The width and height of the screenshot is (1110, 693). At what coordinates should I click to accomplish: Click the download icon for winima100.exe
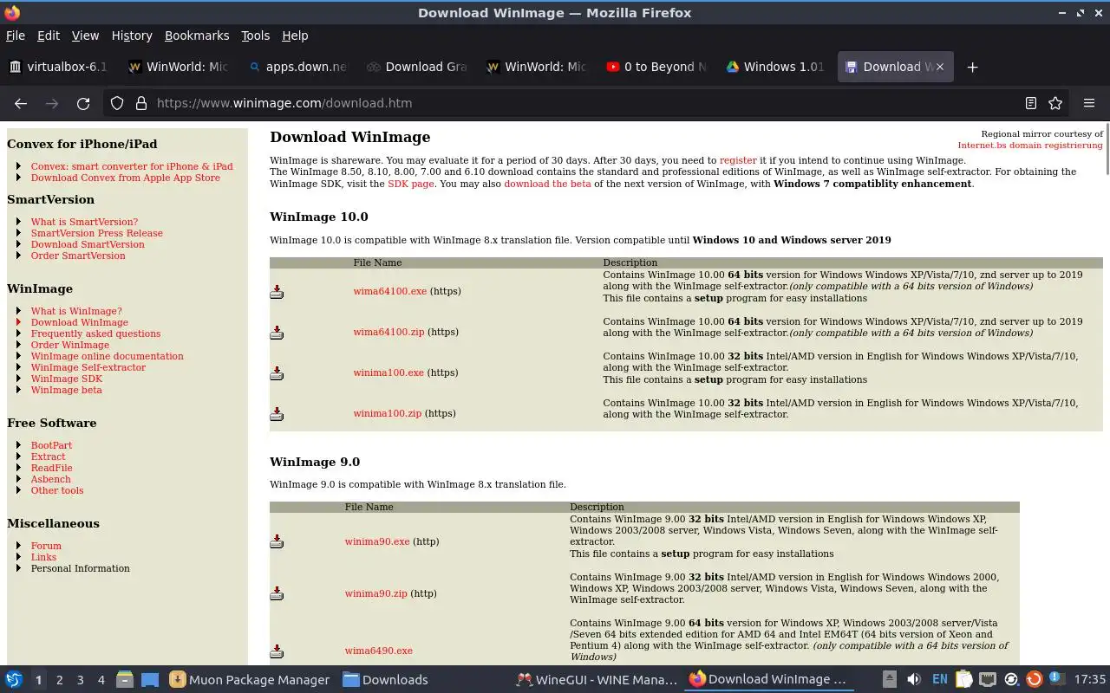click(x=277, y=373)
